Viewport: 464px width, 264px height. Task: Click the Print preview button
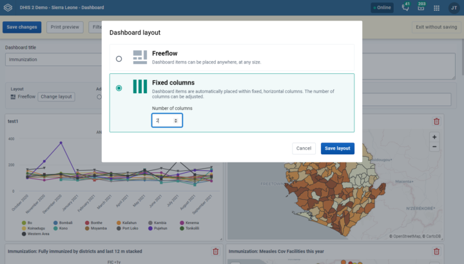pyautogui.click(x=65, y=27)
